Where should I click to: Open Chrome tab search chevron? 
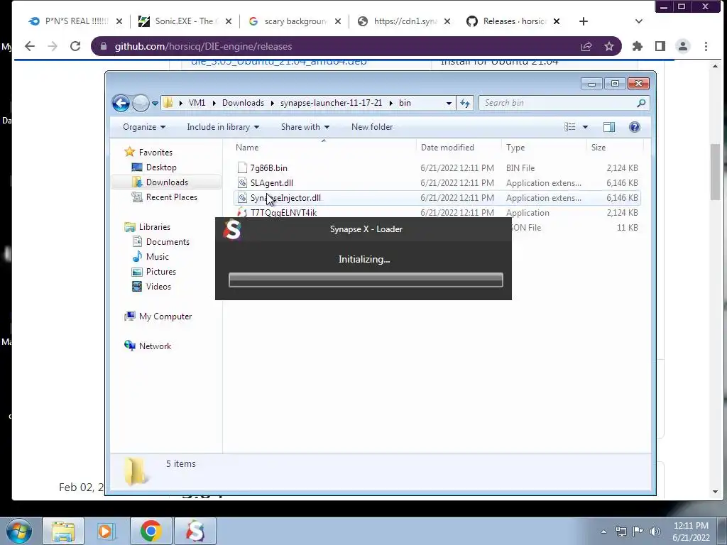tap(639, 21)
